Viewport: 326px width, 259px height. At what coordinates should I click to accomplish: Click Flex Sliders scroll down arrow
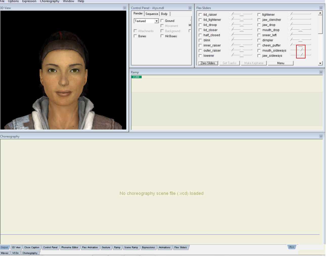[320, 63]
